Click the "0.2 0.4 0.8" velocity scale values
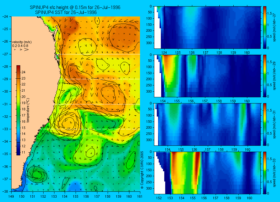 point(20,46)
